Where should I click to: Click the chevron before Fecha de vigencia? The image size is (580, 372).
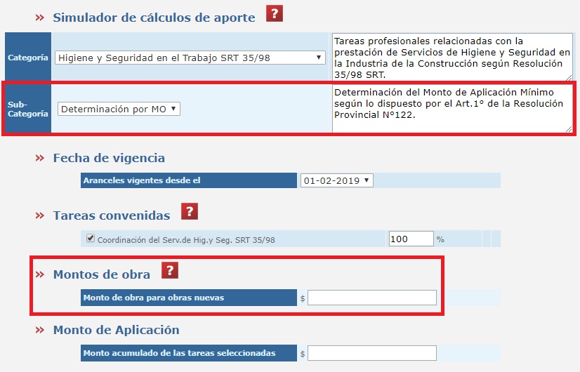pos(40,159)
